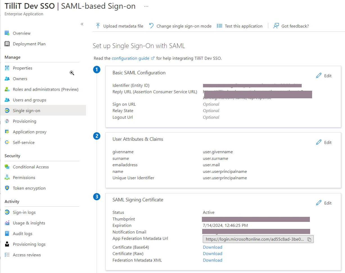Screen dimensions: 345x273
Task: Click the Change single sign-on mode icon
Action: (x=151, y=26)
